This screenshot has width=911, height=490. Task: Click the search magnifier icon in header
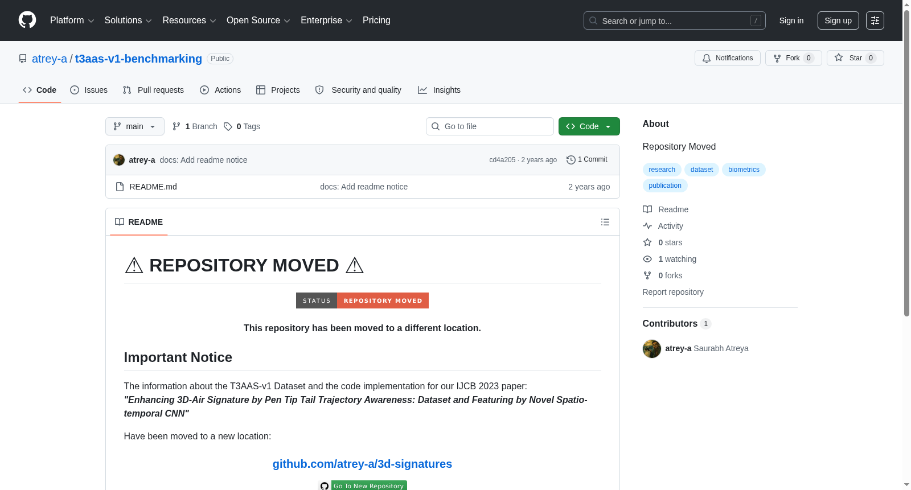[593, 20]
